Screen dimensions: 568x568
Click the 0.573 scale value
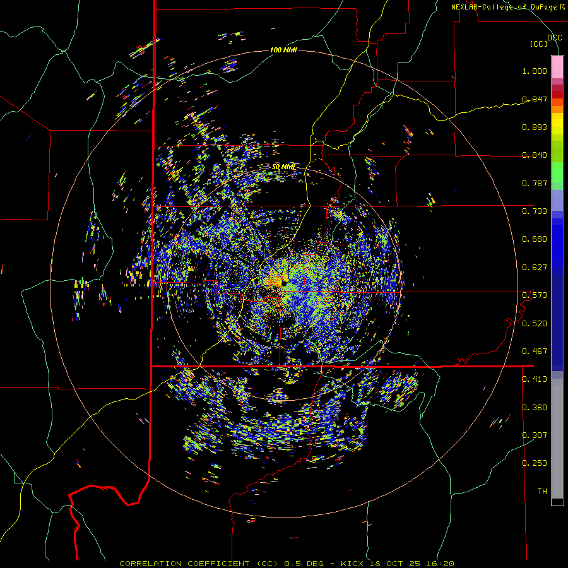point(535,295)
